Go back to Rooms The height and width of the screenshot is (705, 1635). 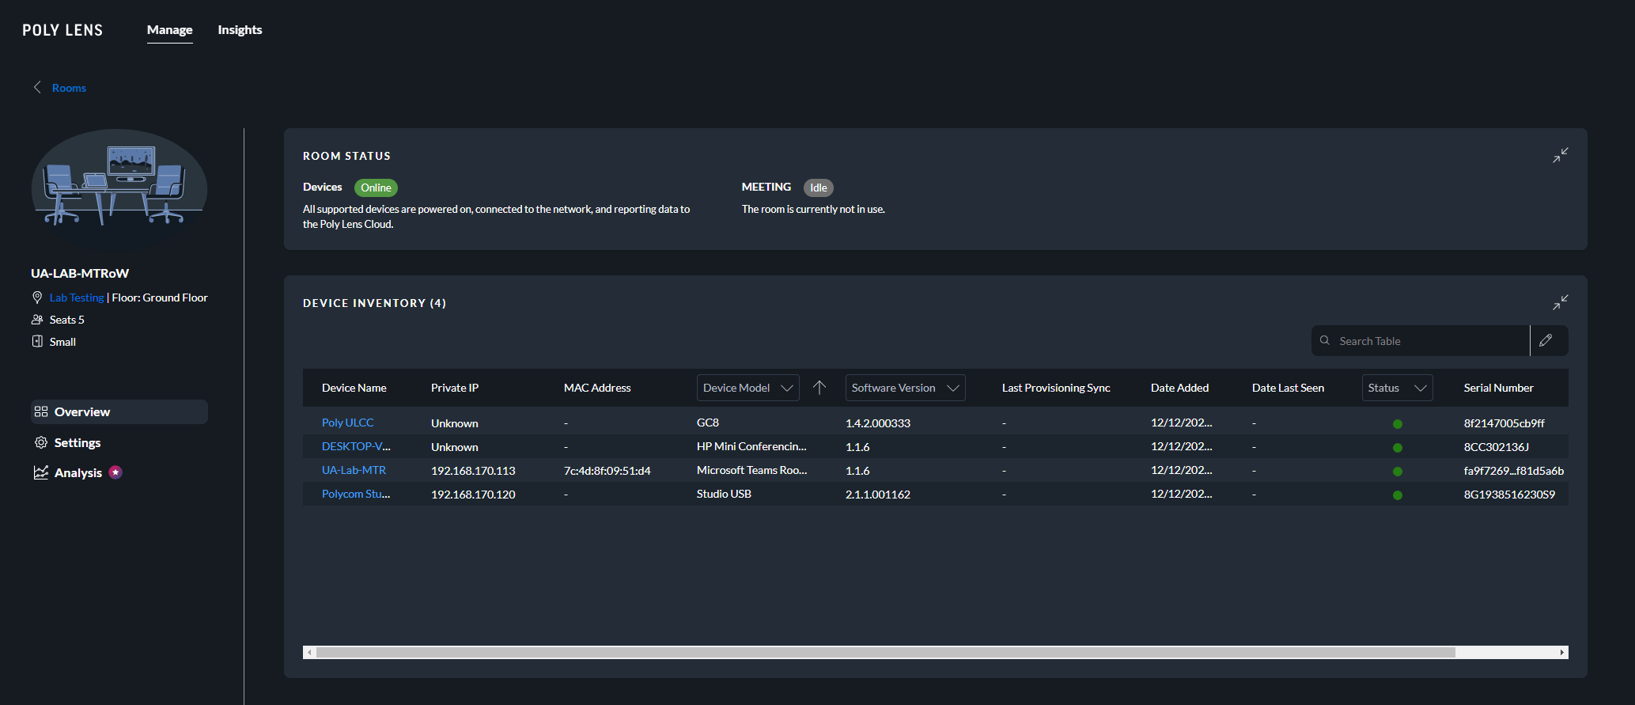click(69, 88)
